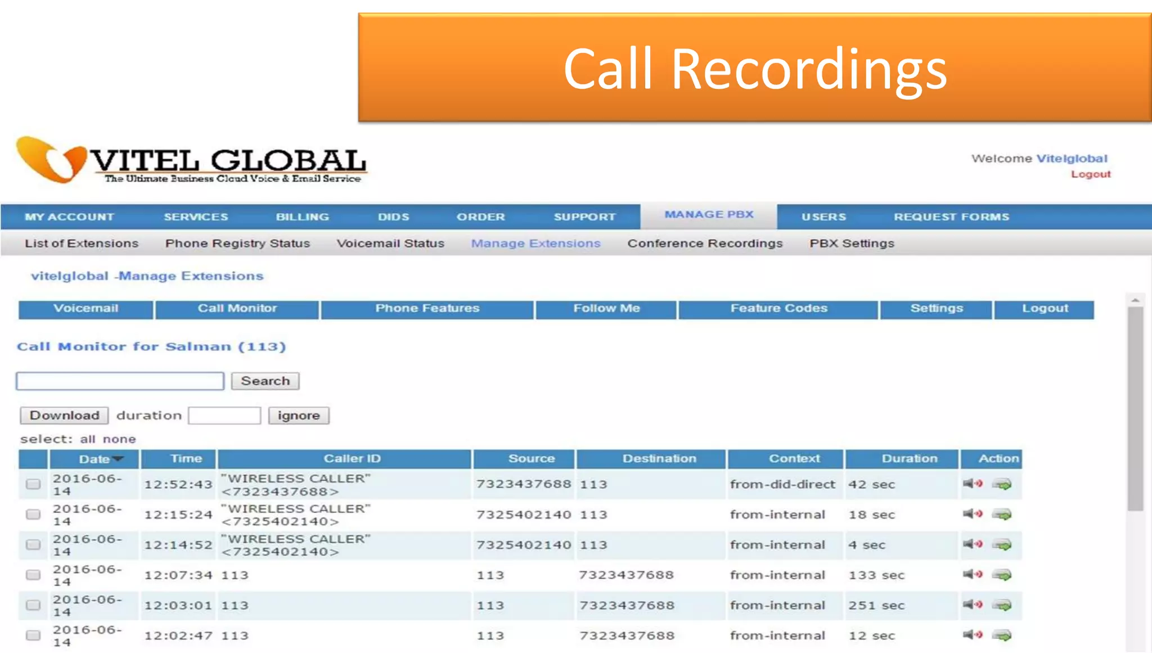Screen dimensions: 1152x653
Task: Tick checkbox for the 12:15:24 call
Action: point(33,515)
